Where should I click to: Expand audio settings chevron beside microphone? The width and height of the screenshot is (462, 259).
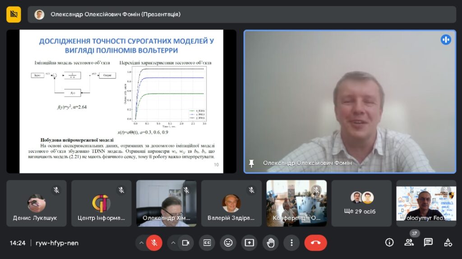pyautogui.click(x=141, y=243)
